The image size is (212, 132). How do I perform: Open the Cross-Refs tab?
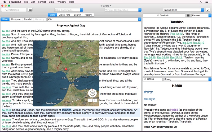pos(64,15)
